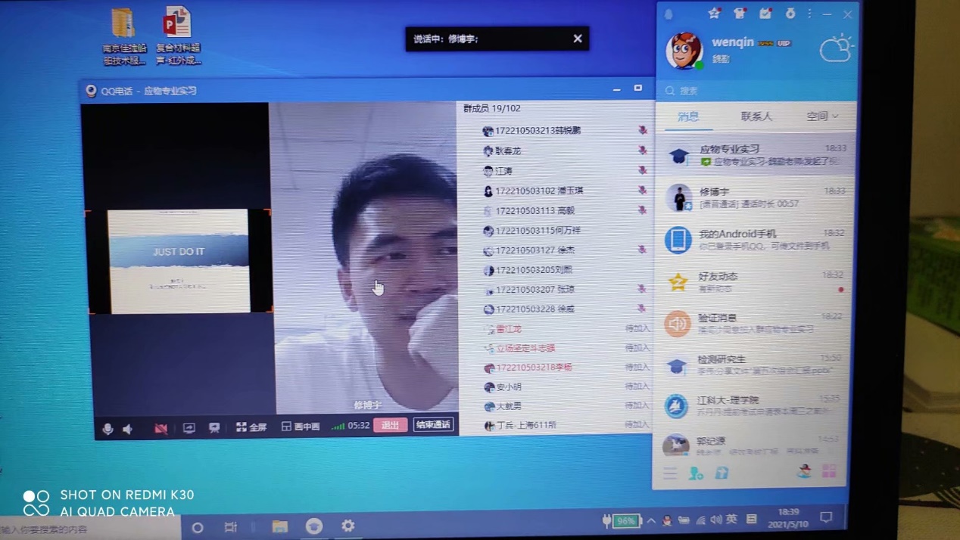This screenshot has width=960, height=540.
Task: Open the pink app grid icon
Action: tap(829, 471)
